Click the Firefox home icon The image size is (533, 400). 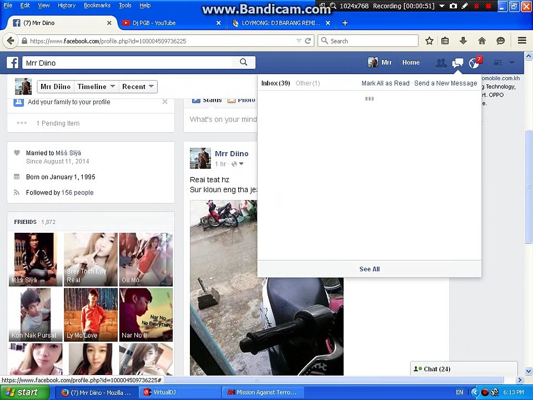(482, 41)
